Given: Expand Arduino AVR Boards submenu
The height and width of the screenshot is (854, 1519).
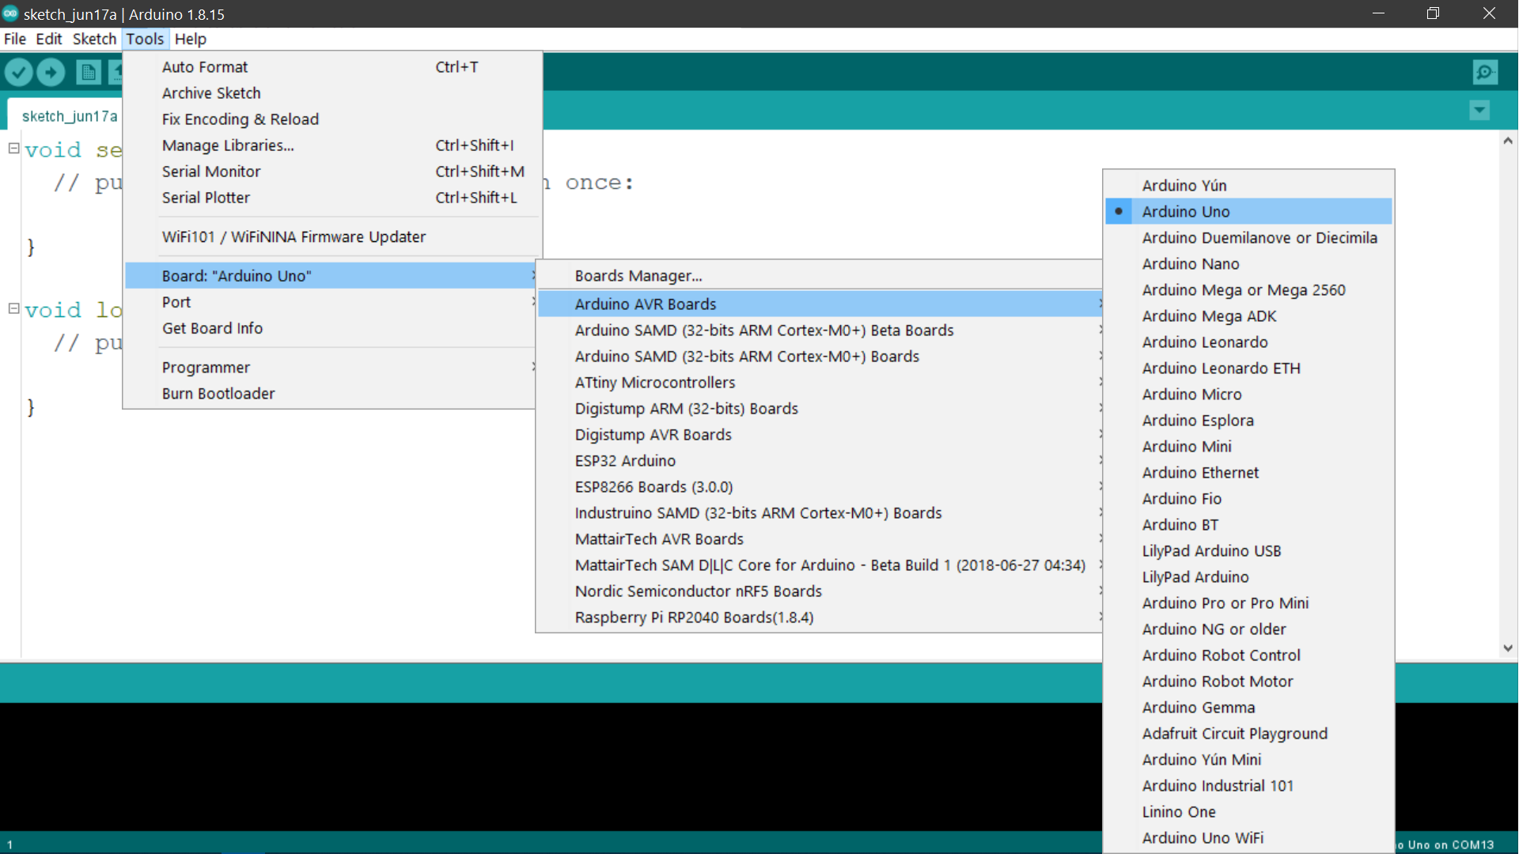Looking at the screenshot, I should pyautogui.click(x=820, y=304).
